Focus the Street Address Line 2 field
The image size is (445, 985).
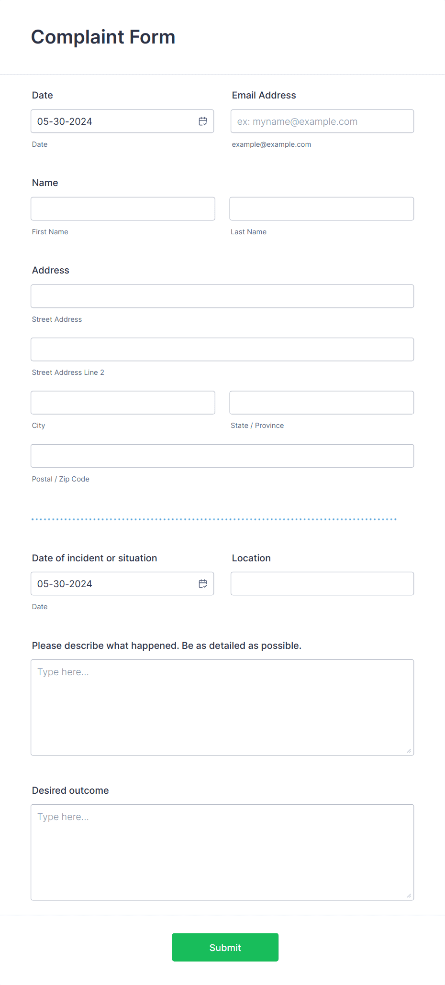click(222, 350)
